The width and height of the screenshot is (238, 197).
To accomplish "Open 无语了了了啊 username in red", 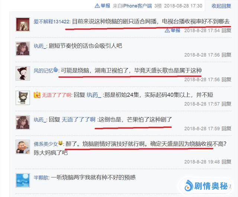I will pyautogui.click(x=56, y=95).
